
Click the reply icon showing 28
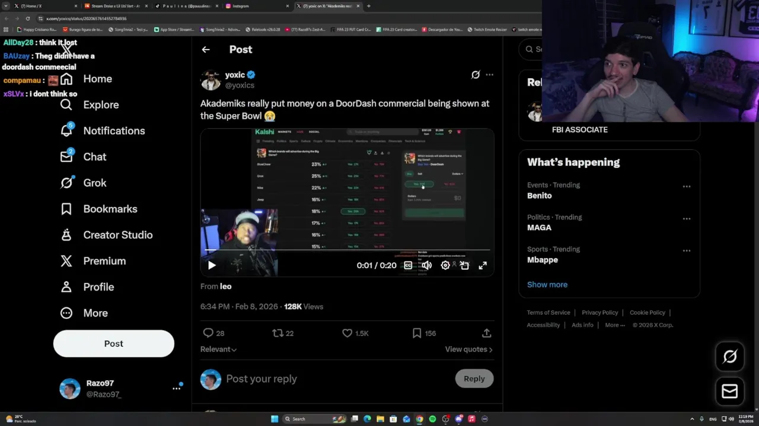click(x=208, y=333)
